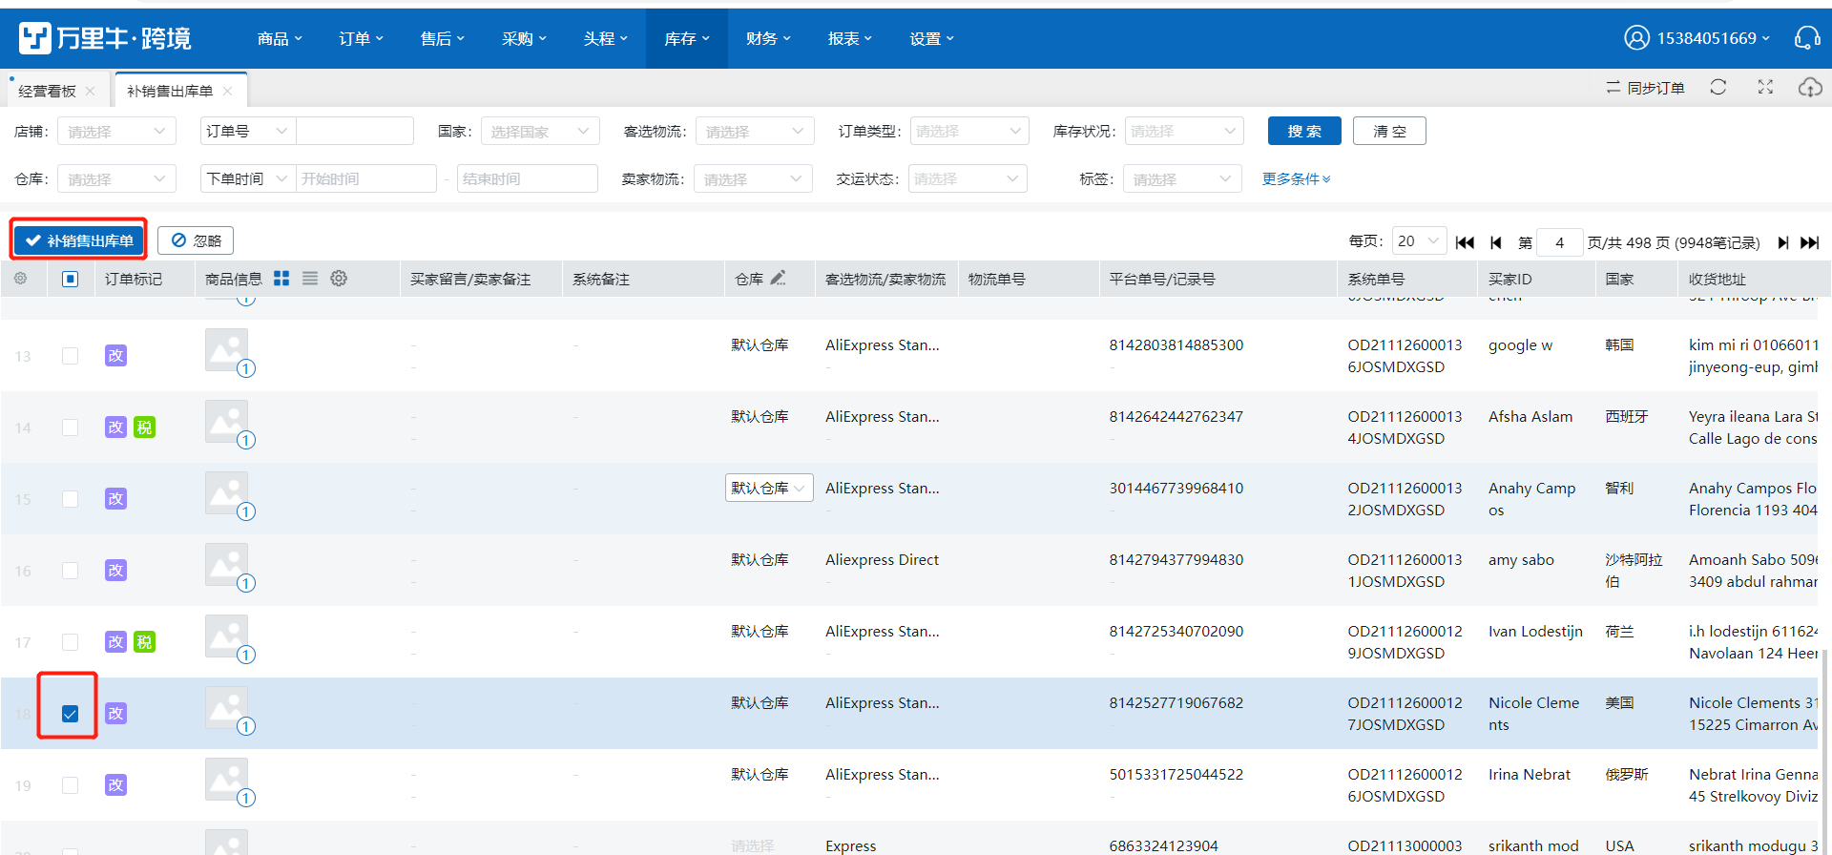Toggle fullscreen expand icon

pos(1765,87)
